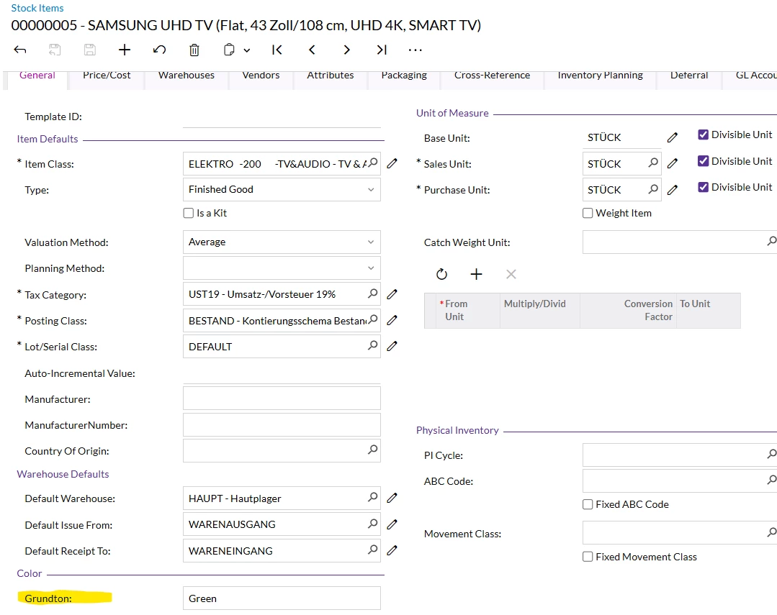777x615 pixels.
Task: Open Country Of Origin lookup magnifier
Action: point(372,449)
